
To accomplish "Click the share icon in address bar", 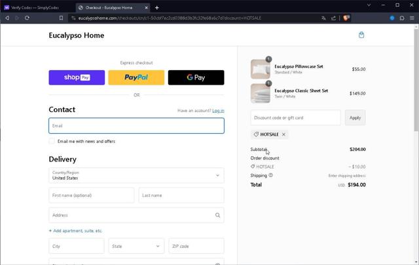I will [333, 18].
